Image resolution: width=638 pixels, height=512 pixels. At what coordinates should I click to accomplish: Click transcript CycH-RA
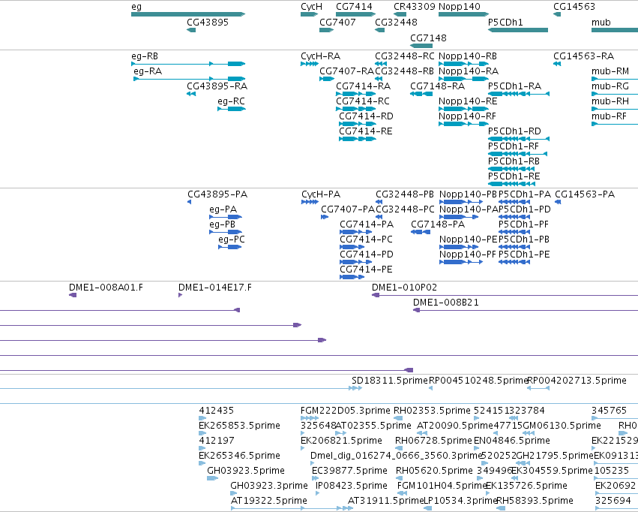click(309, 64)
